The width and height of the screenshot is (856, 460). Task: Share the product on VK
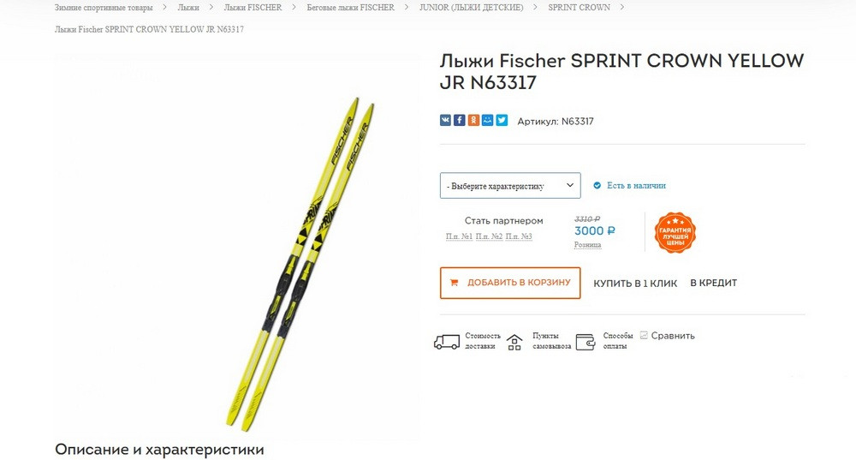[445, 120]
